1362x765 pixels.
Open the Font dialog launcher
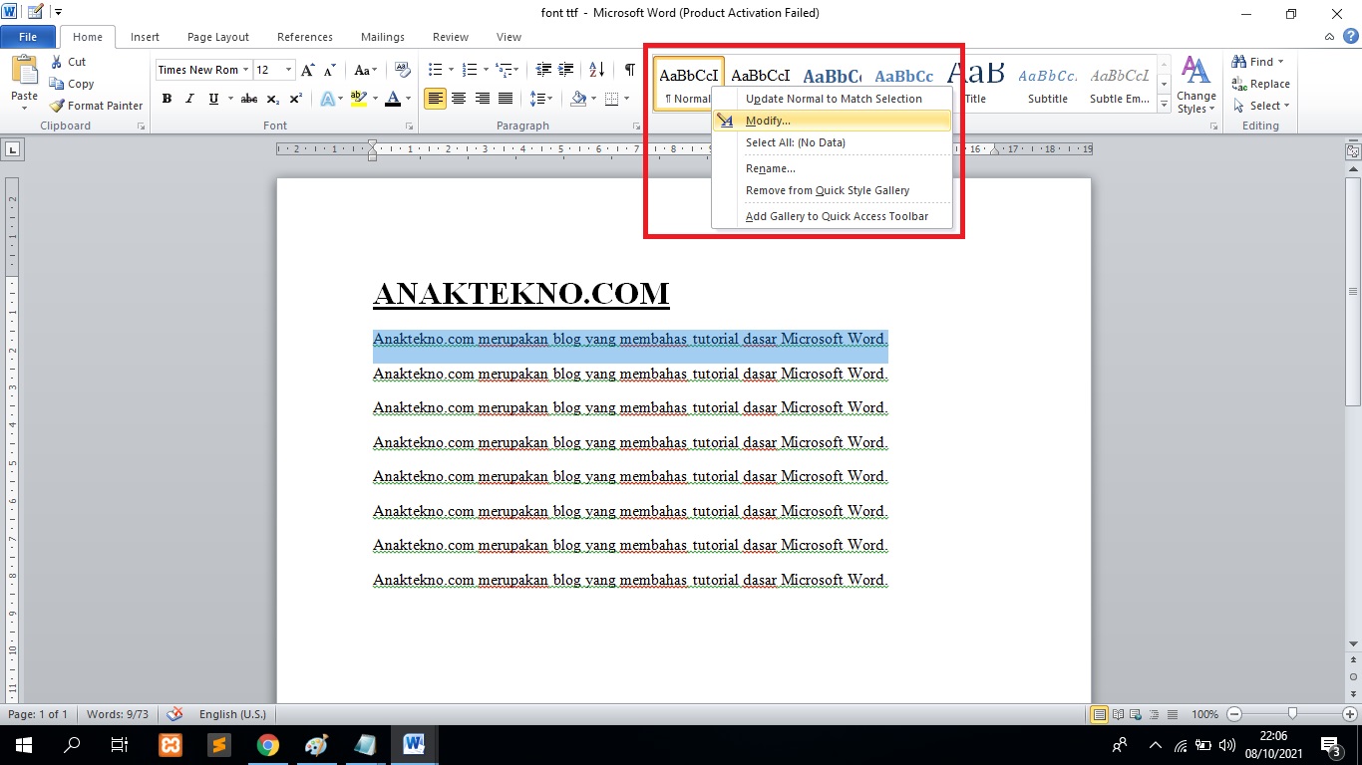tap(409, 127)
